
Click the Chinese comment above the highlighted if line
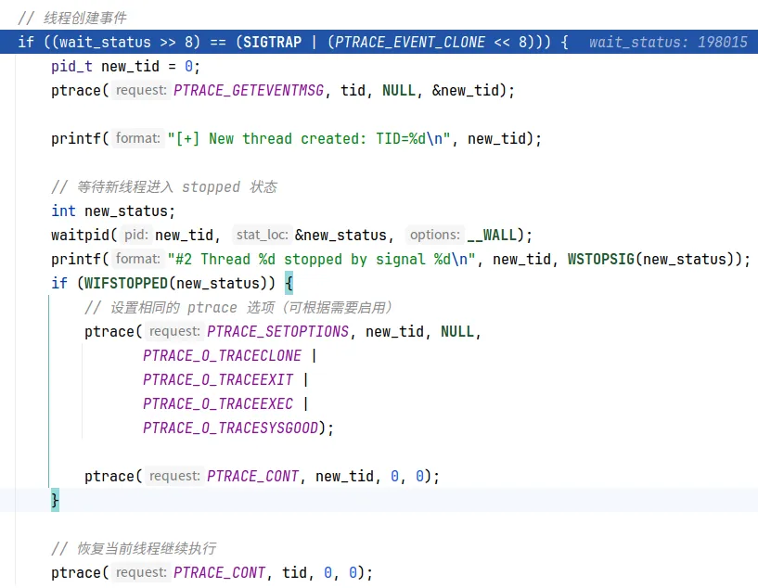[72, 18]
